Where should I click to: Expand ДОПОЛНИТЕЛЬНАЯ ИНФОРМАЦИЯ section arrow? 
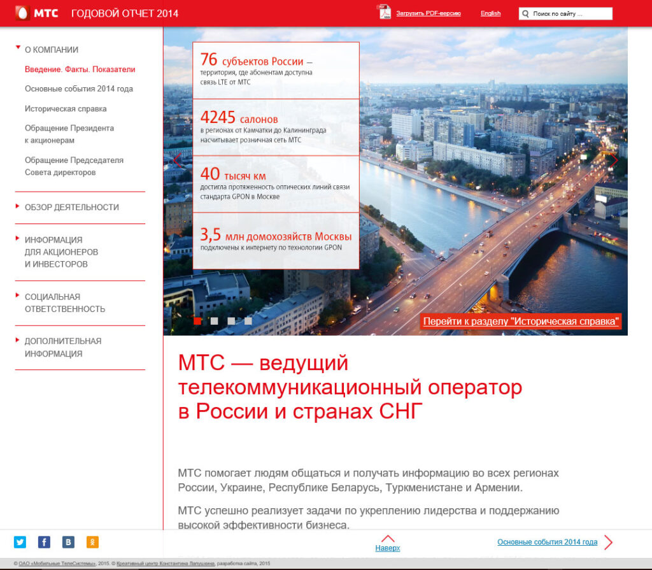tap(17, 340)
